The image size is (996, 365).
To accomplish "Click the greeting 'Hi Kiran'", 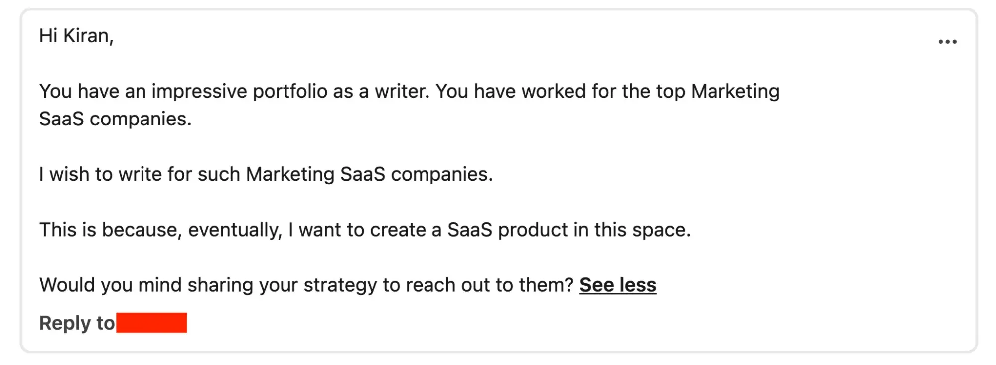I will point(77,36).
